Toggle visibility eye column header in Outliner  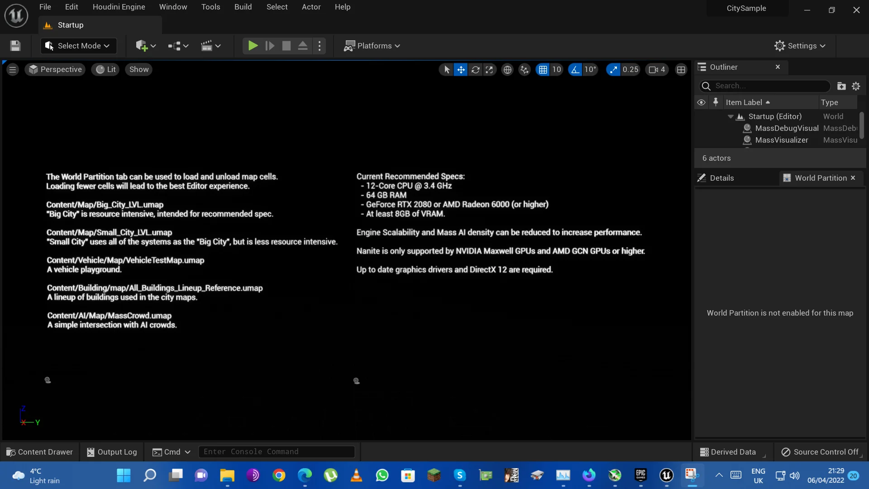[701, 102]
